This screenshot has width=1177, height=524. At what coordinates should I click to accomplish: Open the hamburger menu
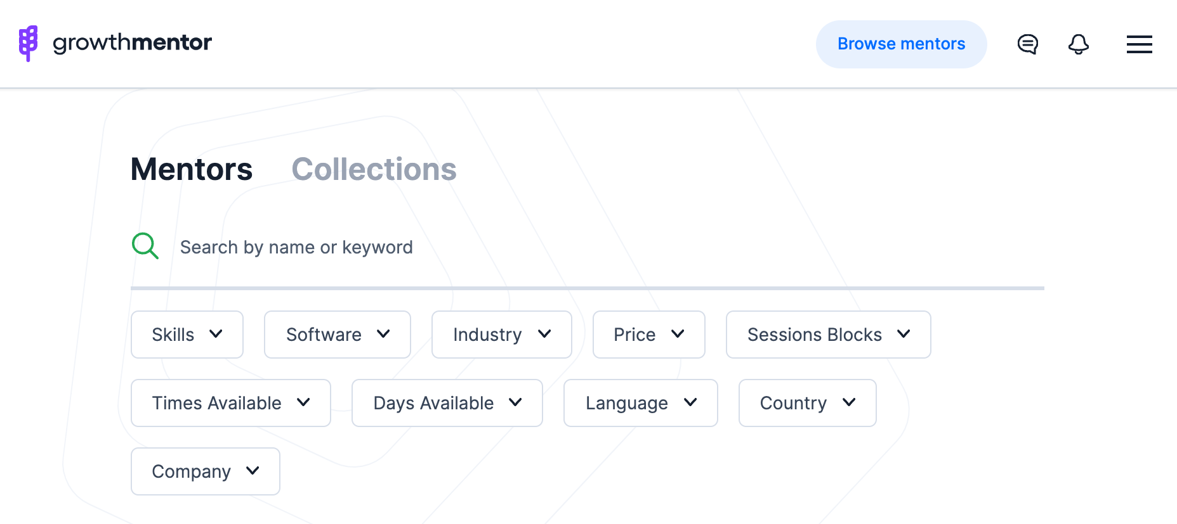click(x=1139, y=44)
